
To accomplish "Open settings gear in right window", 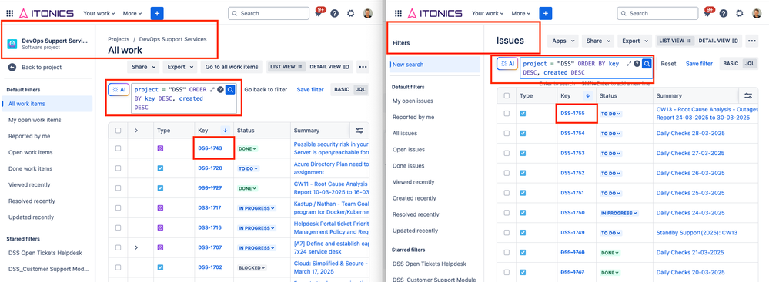I will point(739,13).
